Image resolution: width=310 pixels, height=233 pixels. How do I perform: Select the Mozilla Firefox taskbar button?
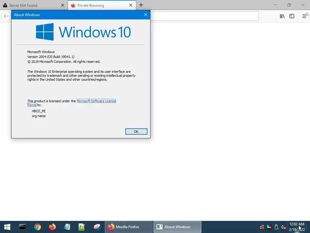128,227
